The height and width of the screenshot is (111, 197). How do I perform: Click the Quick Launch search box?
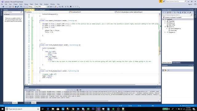[x=176, y=1]
